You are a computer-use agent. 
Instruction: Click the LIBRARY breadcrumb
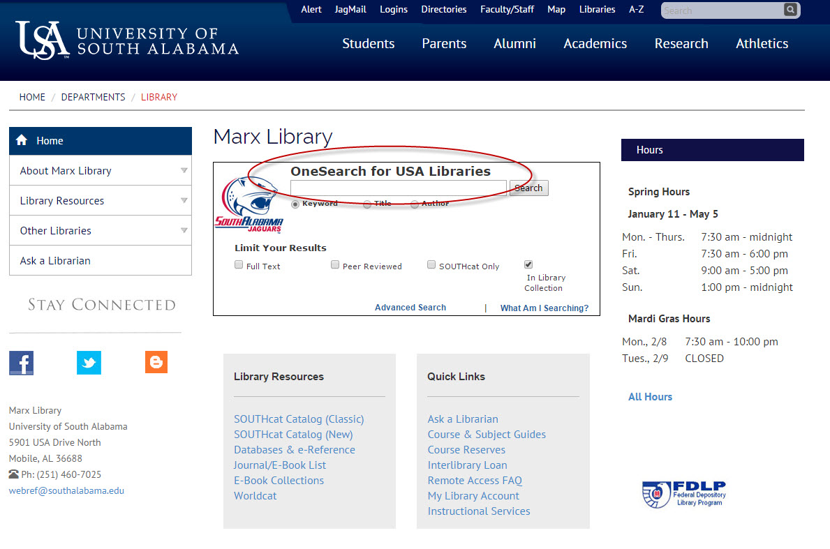coord(158,98)
